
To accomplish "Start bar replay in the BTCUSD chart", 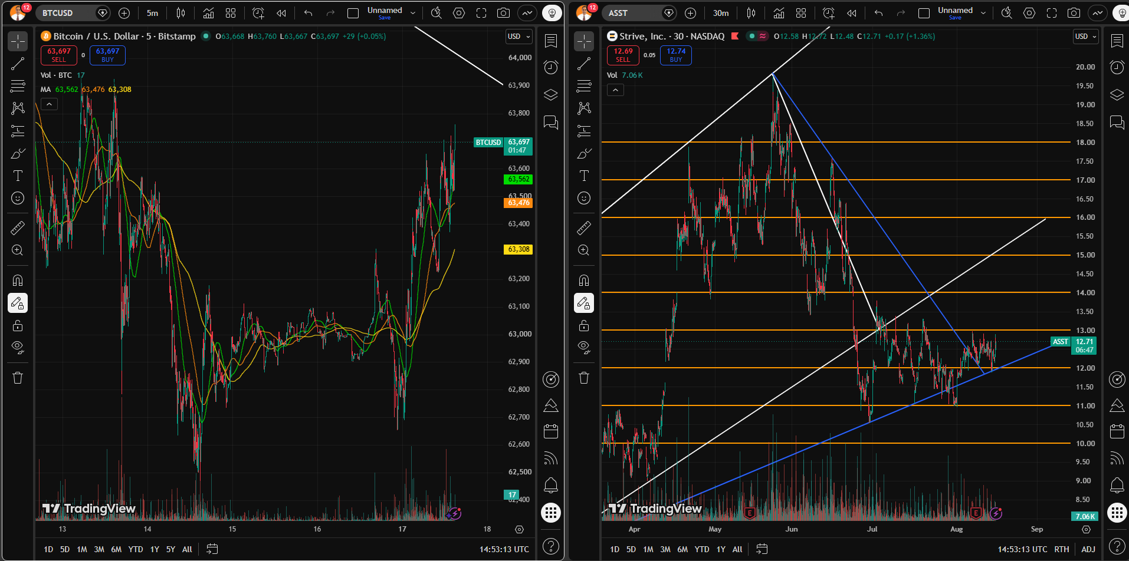I will (281, 13).
